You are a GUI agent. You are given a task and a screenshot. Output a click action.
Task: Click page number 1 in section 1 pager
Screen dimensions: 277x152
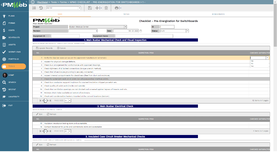(45, 101)
